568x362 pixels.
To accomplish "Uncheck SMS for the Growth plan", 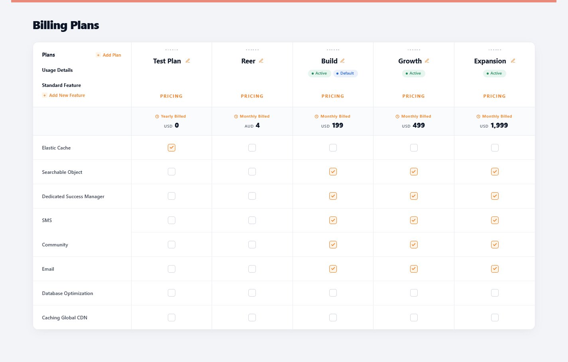I will click(x=414, y=220).
